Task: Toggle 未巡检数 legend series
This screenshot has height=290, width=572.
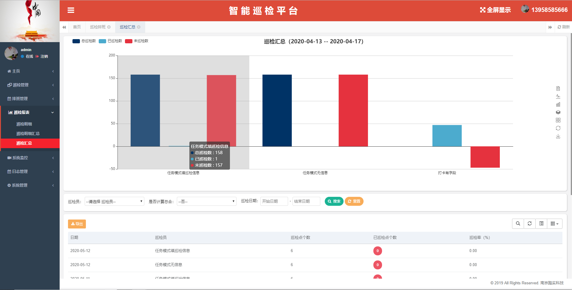Action: [137, 41]
